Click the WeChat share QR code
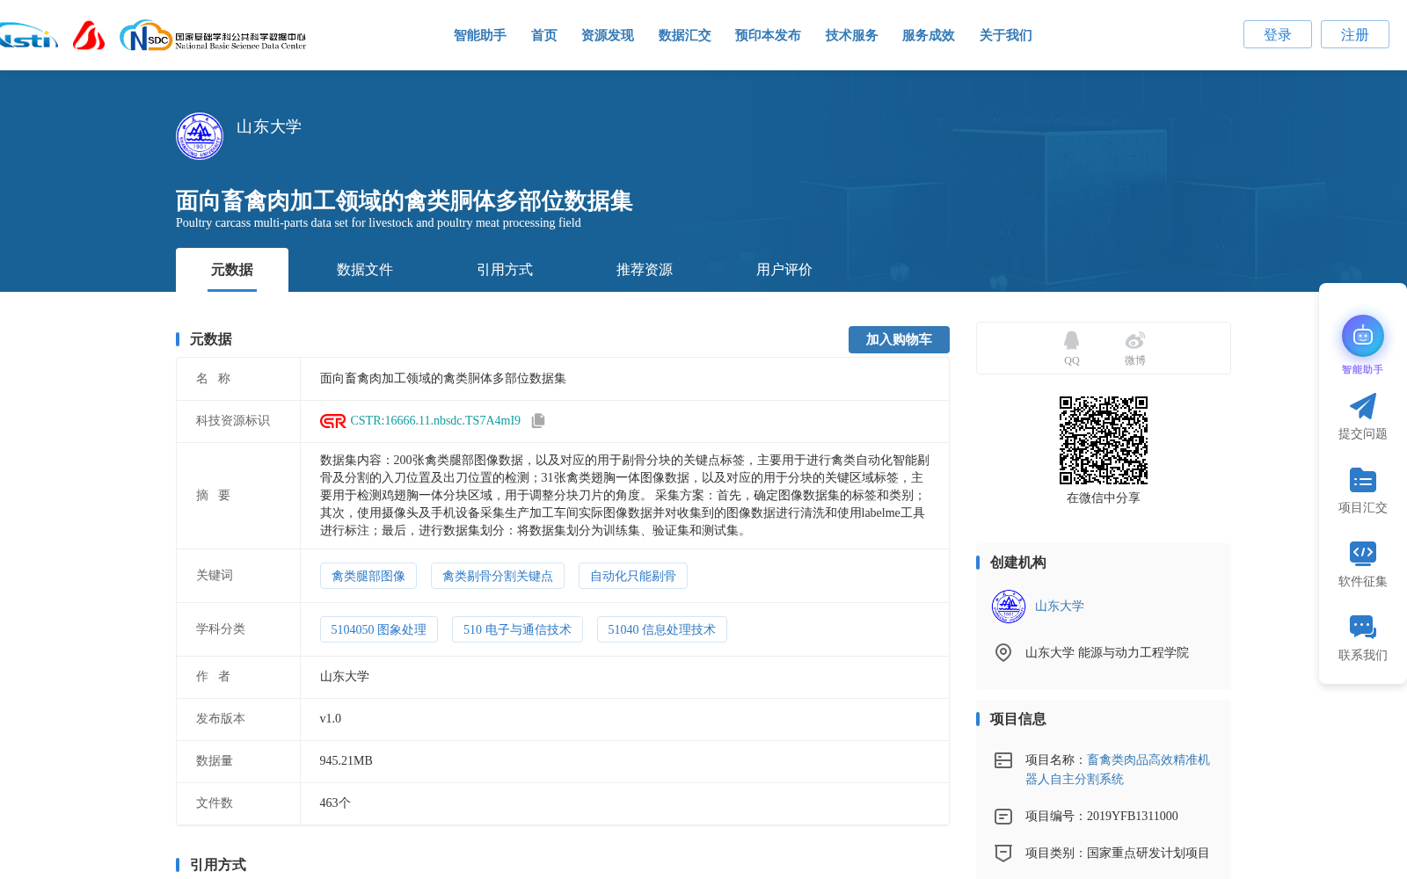This screenshot has height=879, width=1407. (1104, 440)
